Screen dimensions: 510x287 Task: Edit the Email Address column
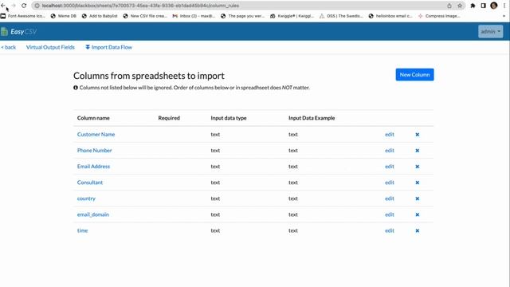click(390, 167)
